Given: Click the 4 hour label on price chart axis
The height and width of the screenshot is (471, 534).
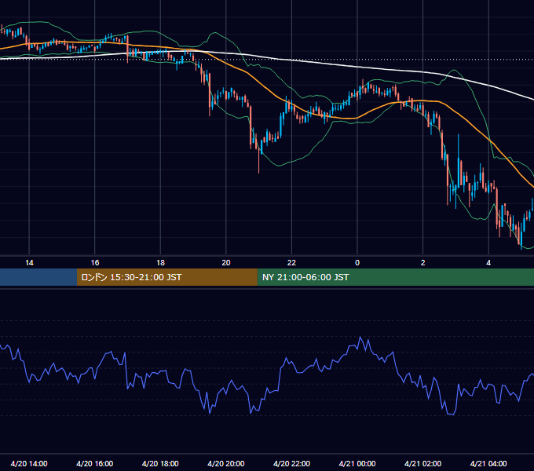Looking at the screenshot, I should pos(488,263).
